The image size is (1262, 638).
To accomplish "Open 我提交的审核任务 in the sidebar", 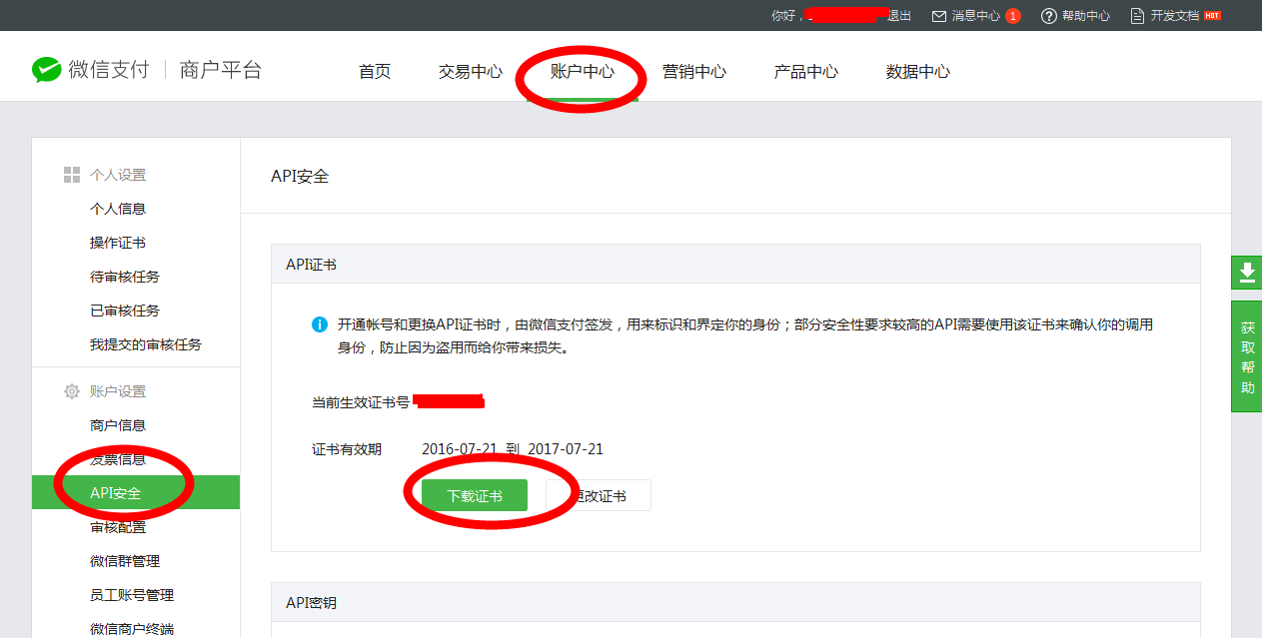I will [x=146, y=344].
